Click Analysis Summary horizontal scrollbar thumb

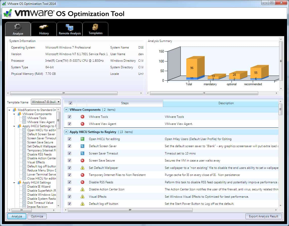click(204, 93)
